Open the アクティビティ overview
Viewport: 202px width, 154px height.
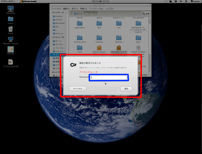8,1
